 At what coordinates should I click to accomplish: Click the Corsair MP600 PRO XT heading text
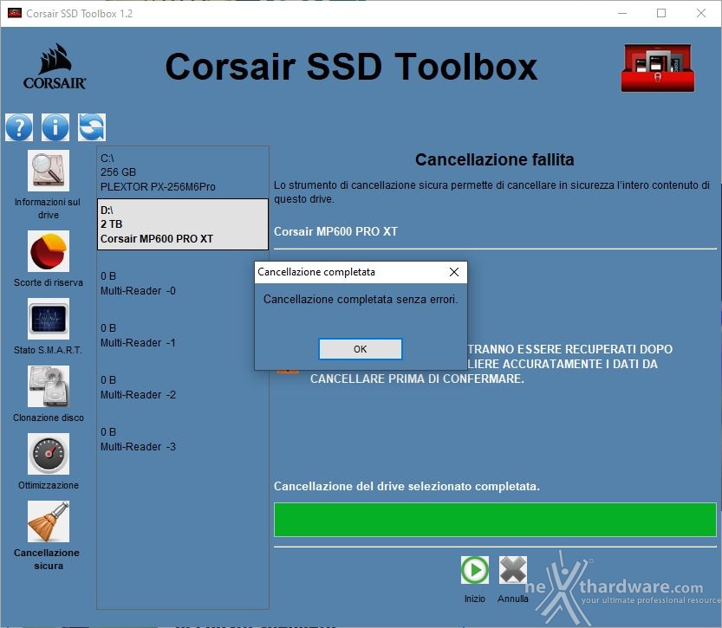tap(335, 231)
